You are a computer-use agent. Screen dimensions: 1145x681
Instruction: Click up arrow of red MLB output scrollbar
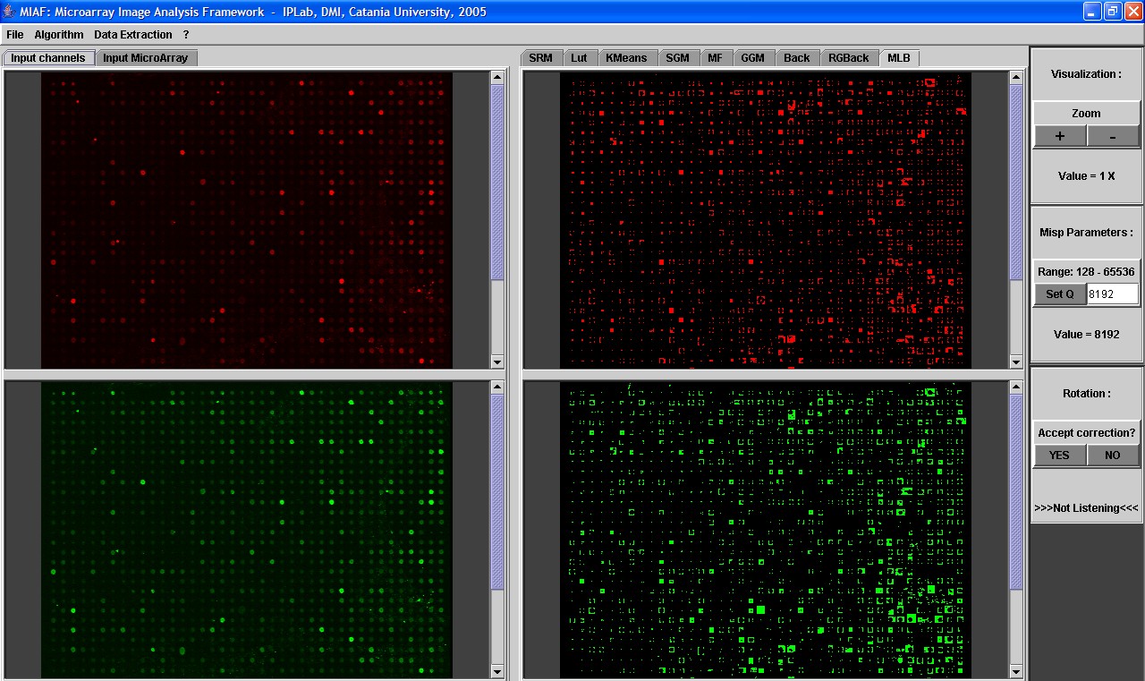coord(1016,79)
